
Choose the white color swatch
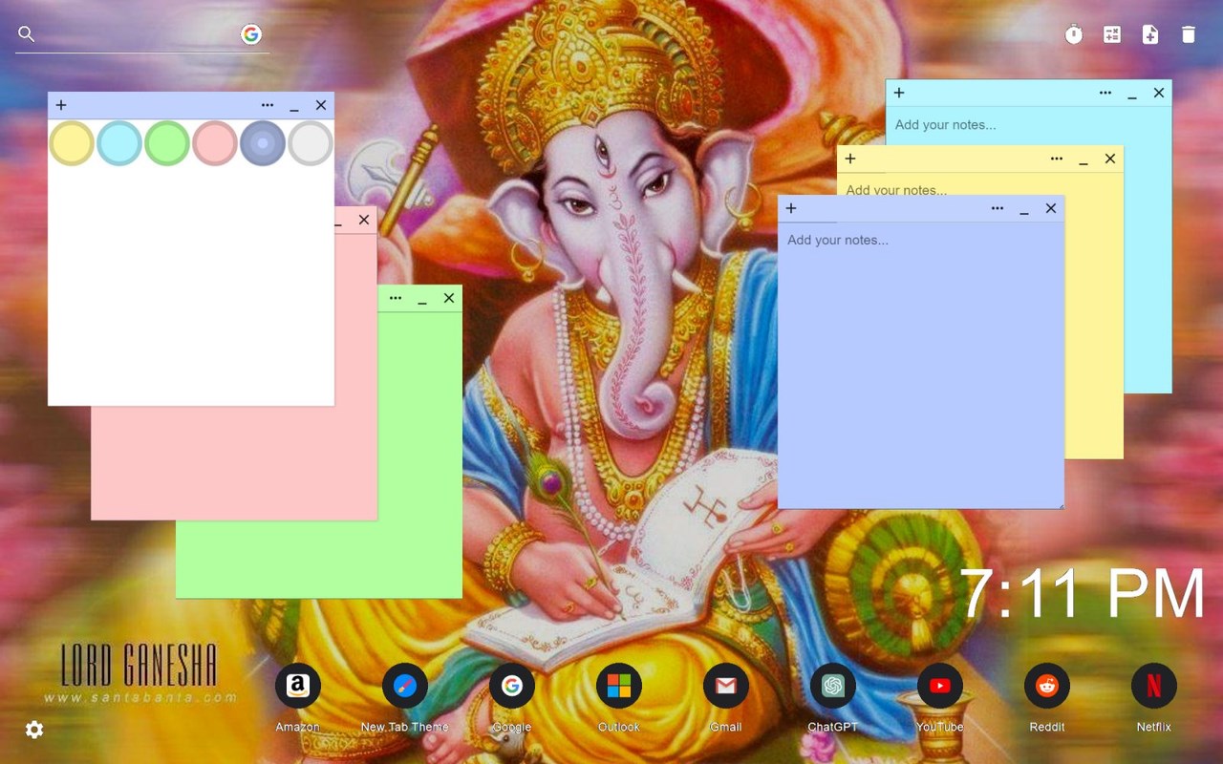[311, 143]
